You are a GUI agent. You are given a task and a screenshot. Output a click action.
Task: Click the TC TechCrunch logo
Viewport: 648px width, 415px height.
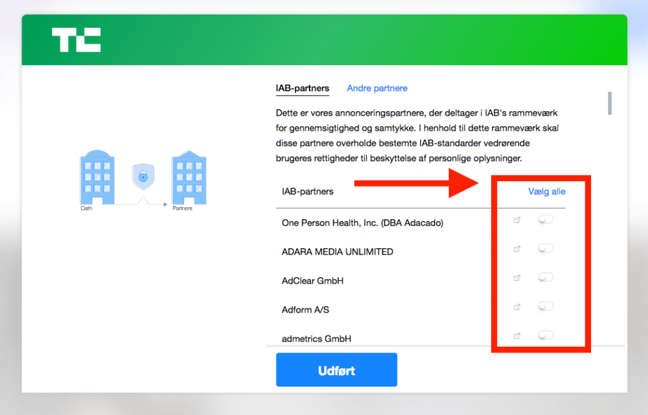click(x=76, y=40)
